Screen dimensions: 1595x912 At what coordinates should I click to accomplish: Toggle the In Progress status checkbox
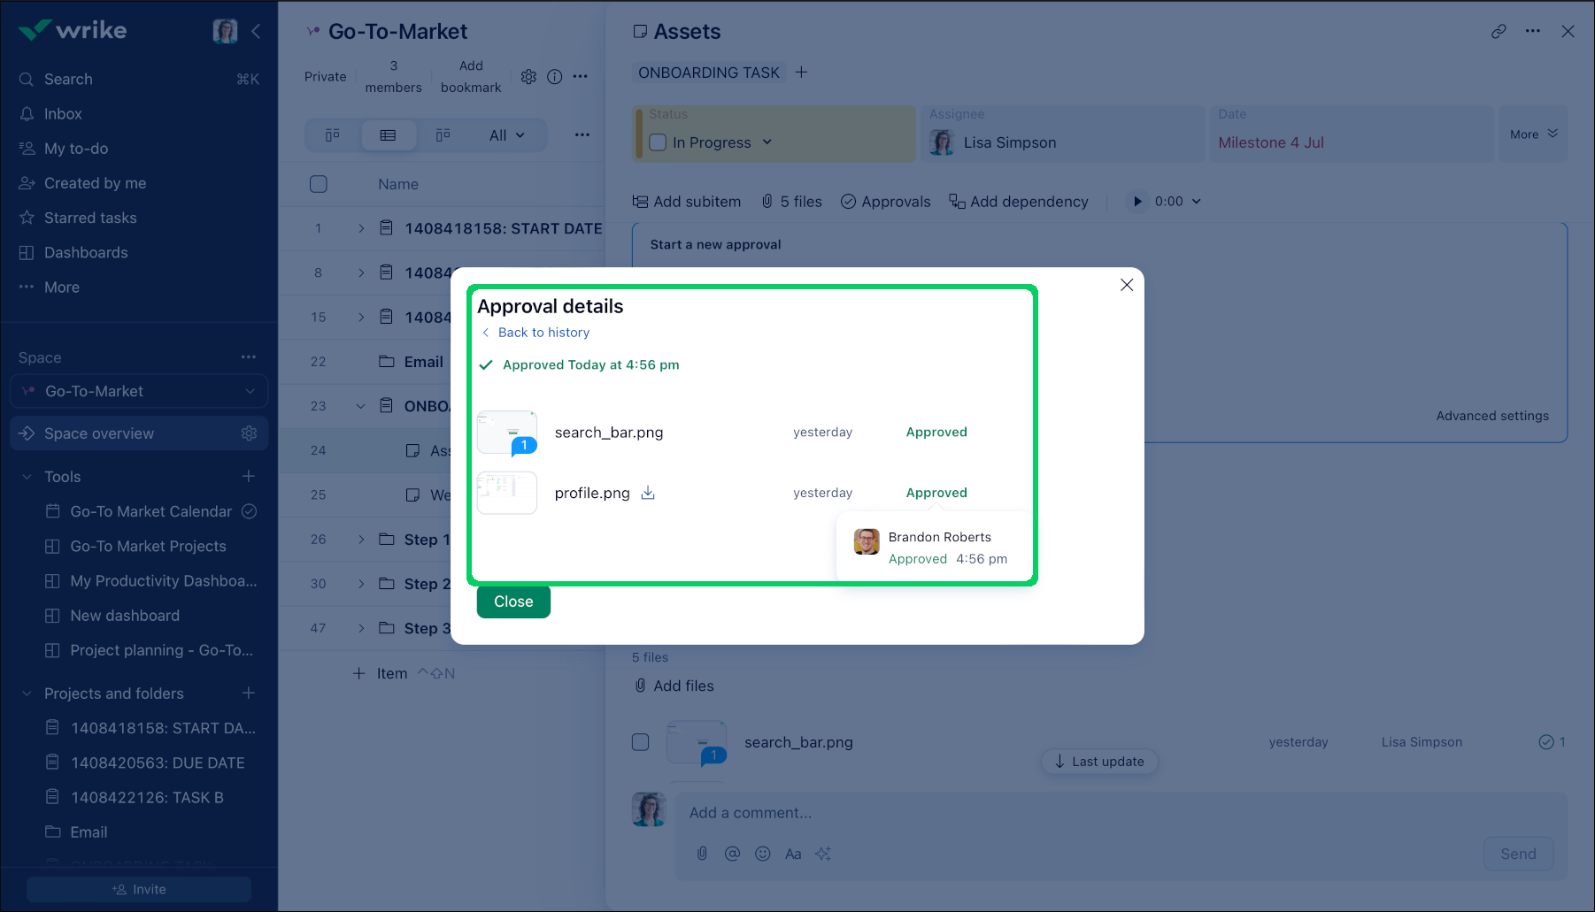(658, 142)
